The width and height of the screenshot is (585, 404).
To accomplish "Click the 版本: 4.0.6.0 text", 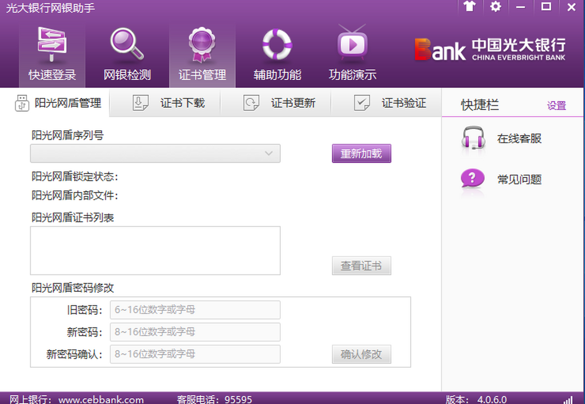I will click(x=476, y=400).
